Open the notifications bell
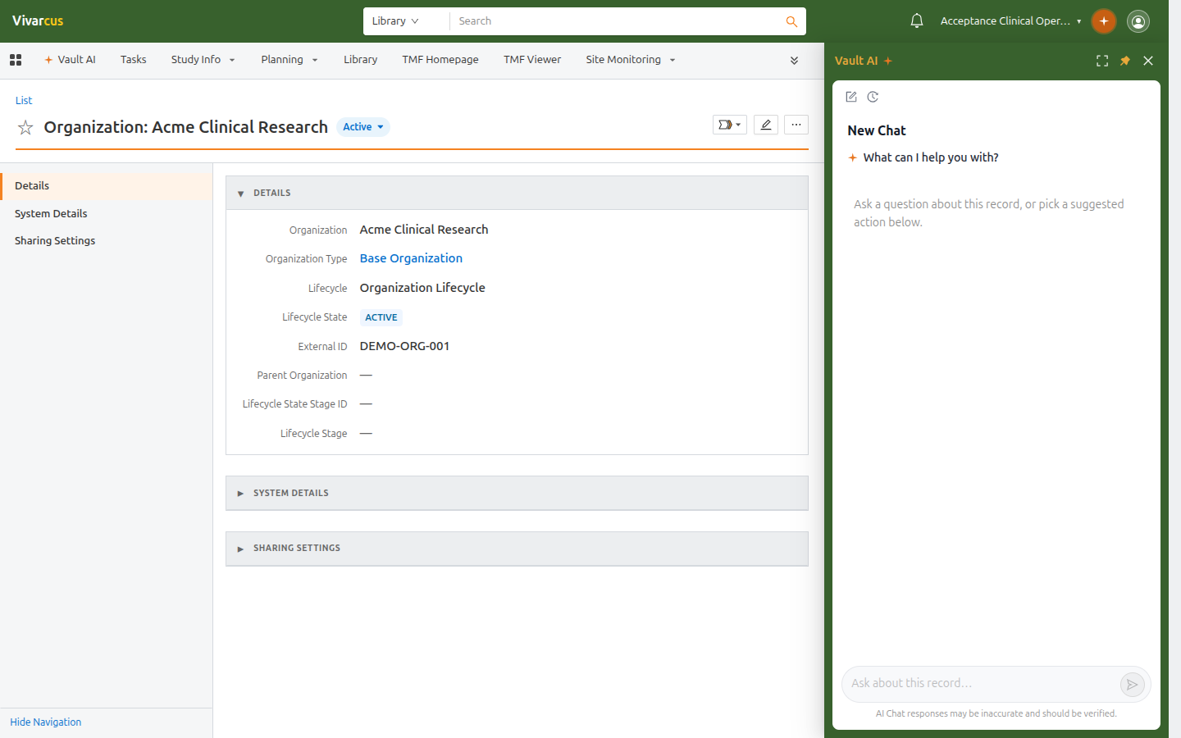This screenshot has width=1181, height=738. pos(917,21)
